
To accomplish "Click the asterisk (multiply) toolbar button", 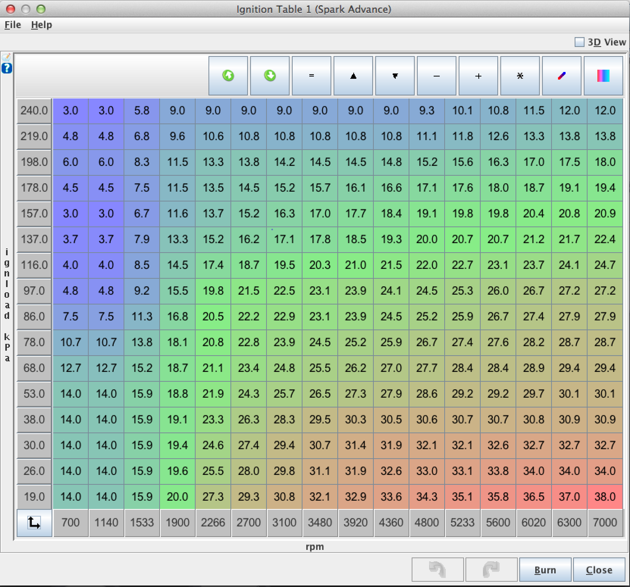I will tap(520, 76).
